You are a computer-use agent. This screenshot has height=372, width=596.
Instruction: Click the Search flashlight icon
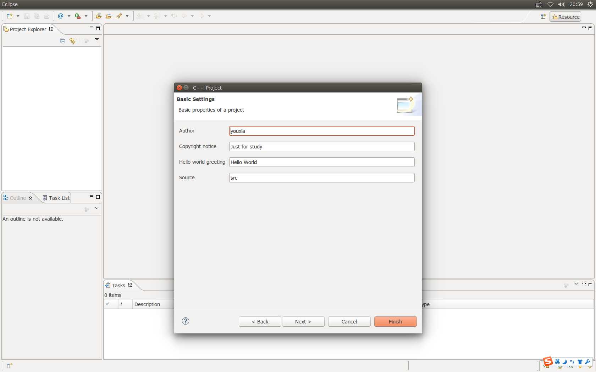coord(119,16)
